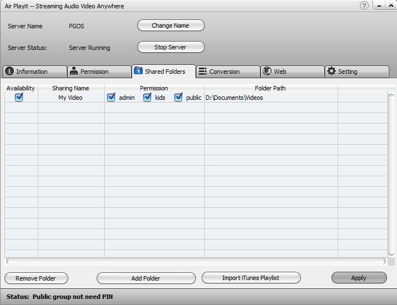Click Import iTunes Playlist button
This screenshot has height=305, width=397.
pyautogui.click(x=251, y=278)
